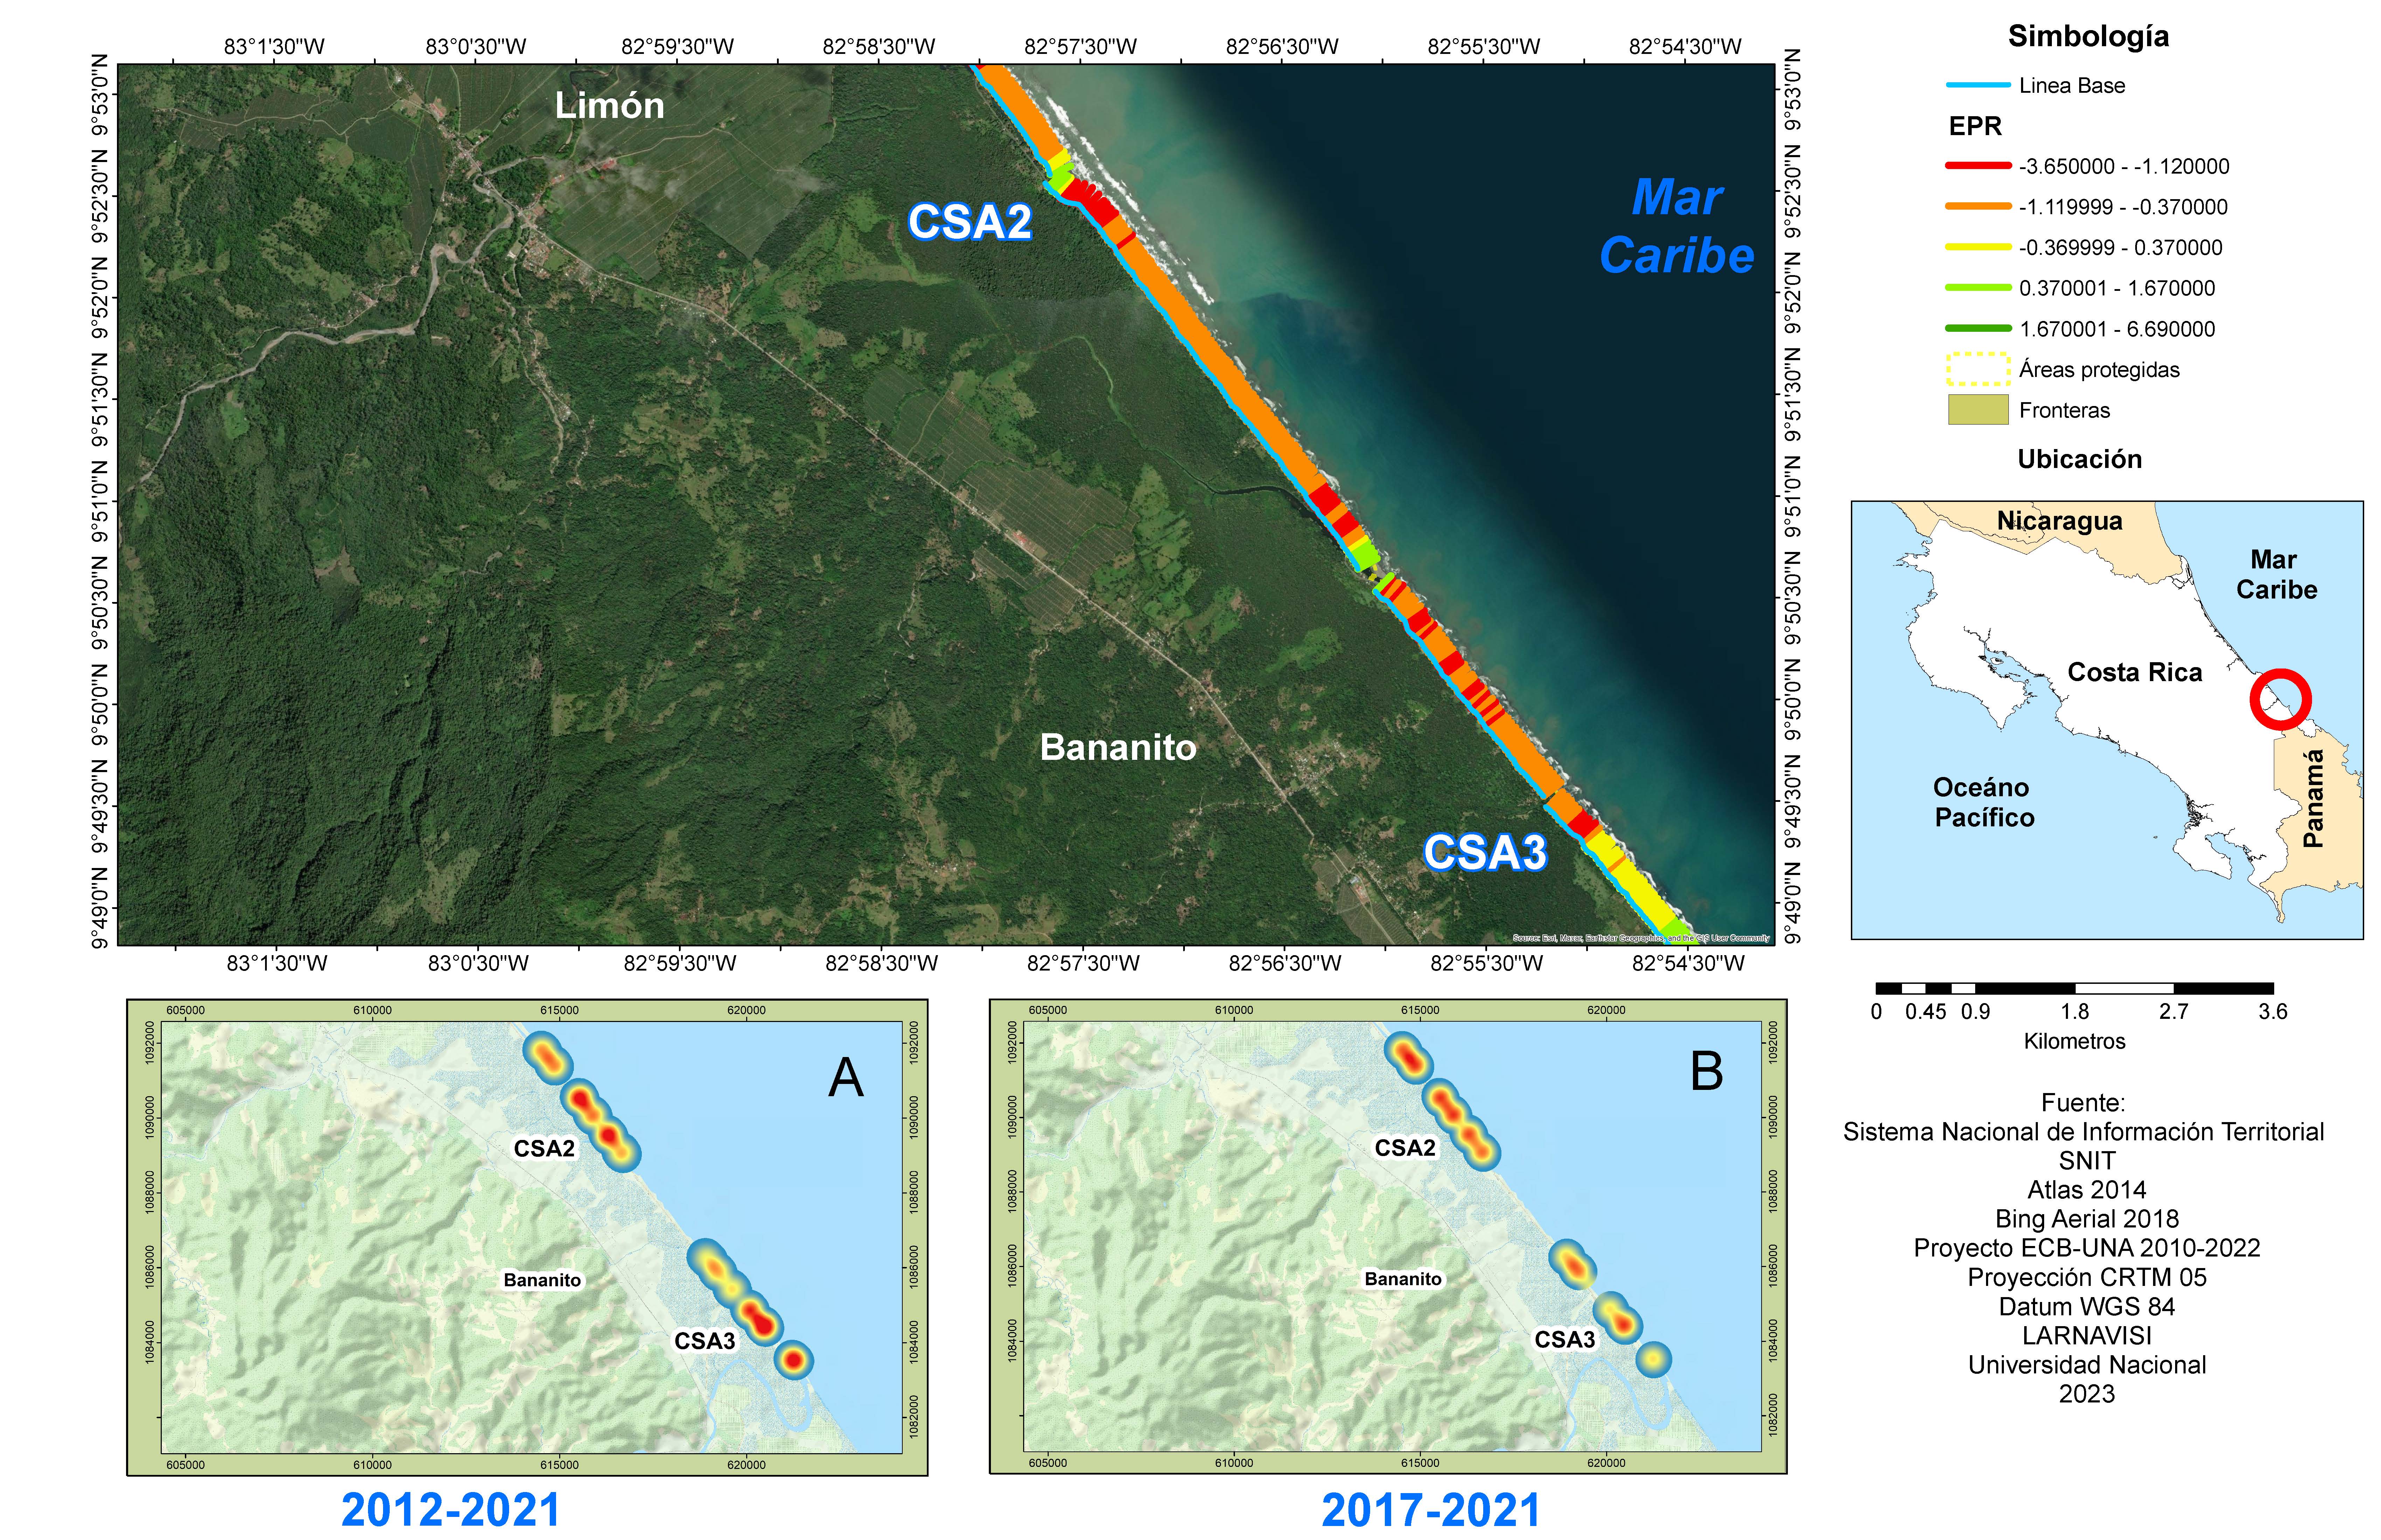Screen dimensions: 2381x1540
Task: Click the olive Fronteras legend swatch
Action: pyautogui.click(x=1978, y=410)
